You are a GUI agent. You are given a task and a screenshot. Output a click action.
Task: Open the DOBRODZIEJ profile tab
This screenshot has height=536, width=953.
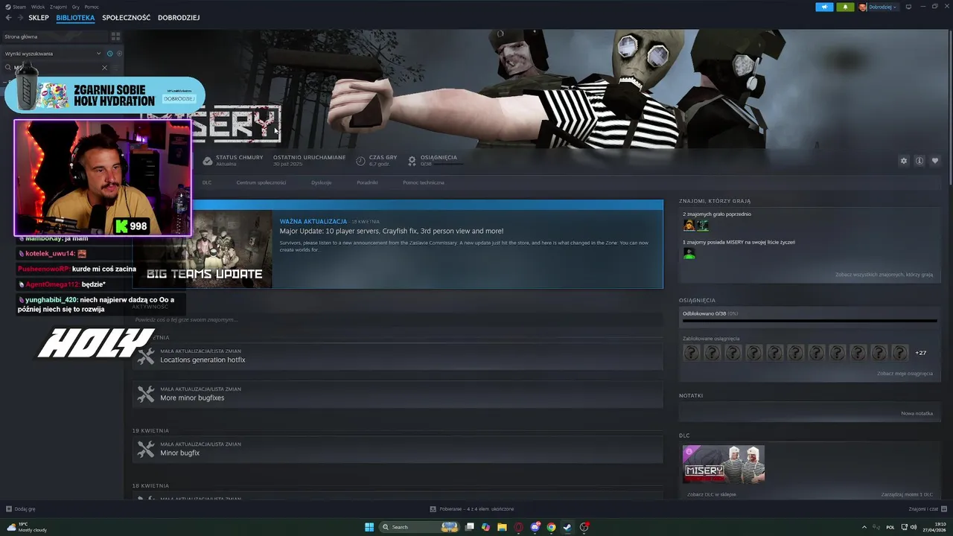click(179, 18)
